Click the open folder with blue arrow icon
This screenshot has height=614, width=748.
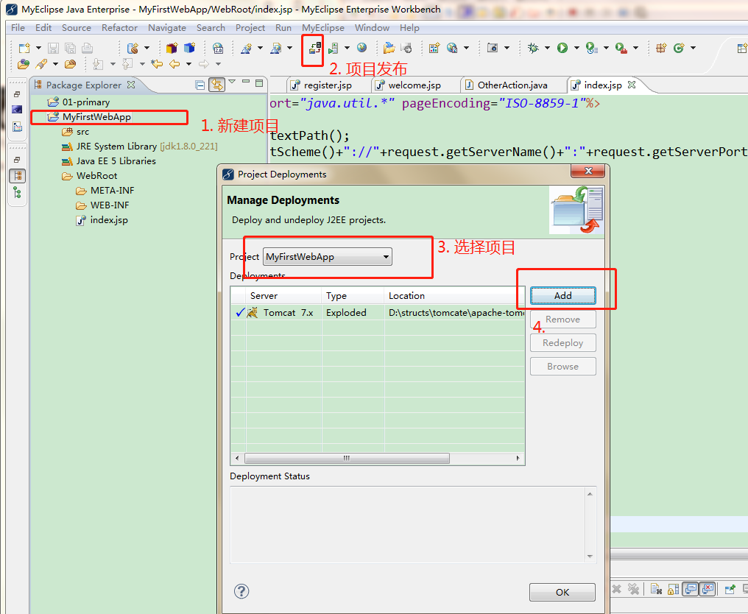point(389,48)
